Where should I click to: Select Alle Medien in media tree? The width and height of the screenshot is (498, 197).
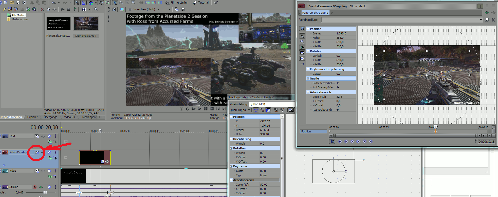[19, 15]
